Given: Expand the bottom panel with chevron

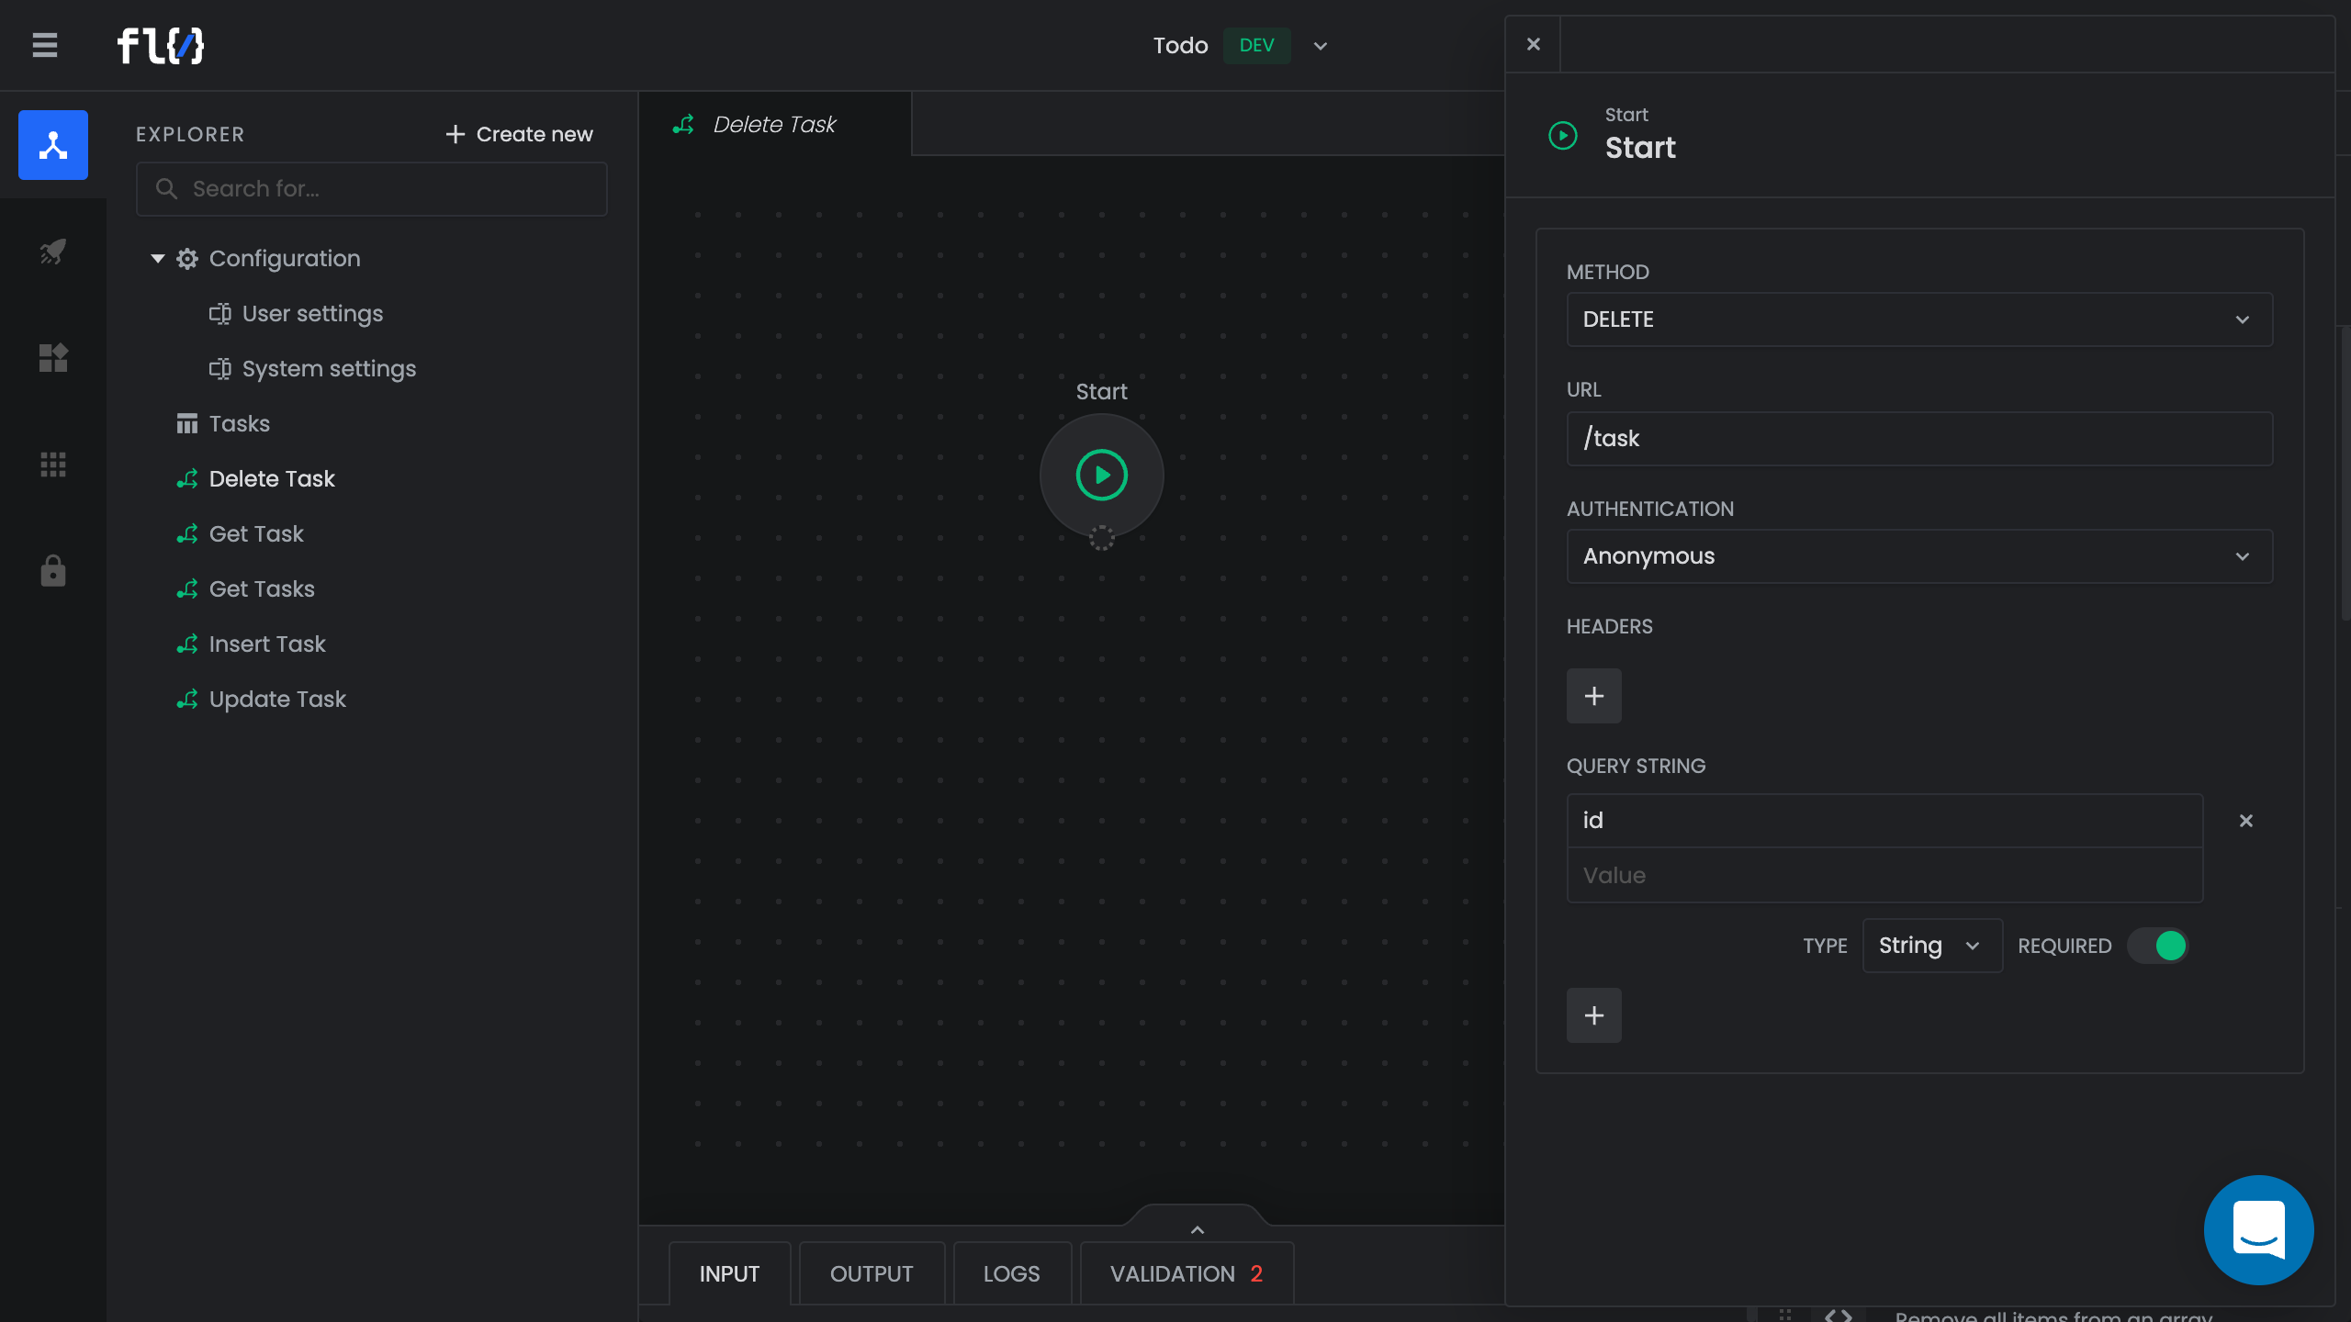Looking at the screenshot, I should click(1197, 1229).
